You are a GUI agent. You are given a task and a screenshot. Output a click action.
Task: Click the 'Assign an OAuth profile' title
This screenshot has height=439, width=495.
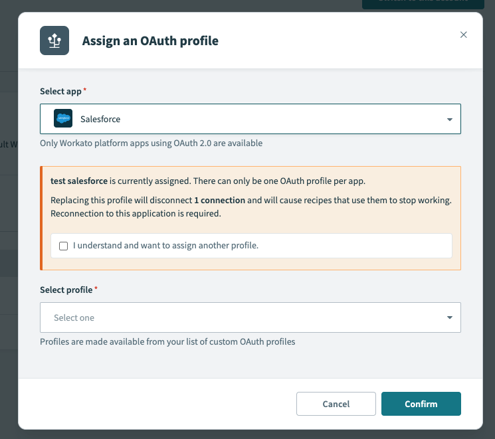pos(150,41)
